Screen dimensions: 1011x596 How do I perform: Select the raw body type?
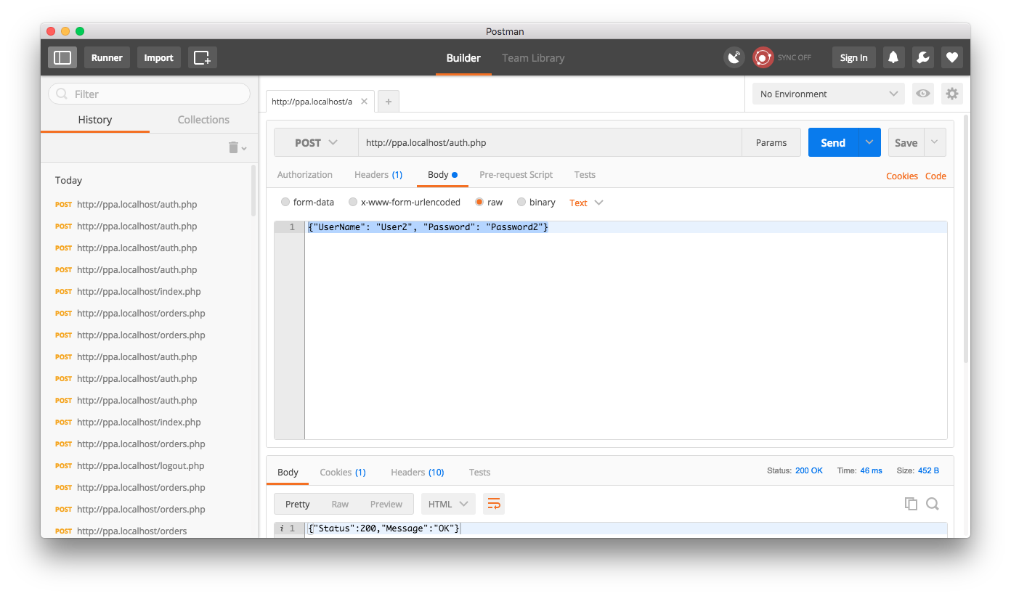[x=479, y=203]
